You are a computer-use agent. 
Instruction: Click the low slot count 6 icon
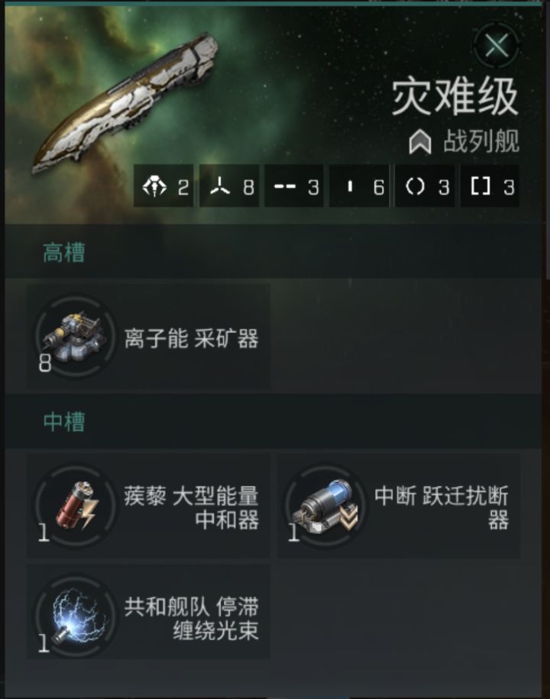[x=351, y=186]
